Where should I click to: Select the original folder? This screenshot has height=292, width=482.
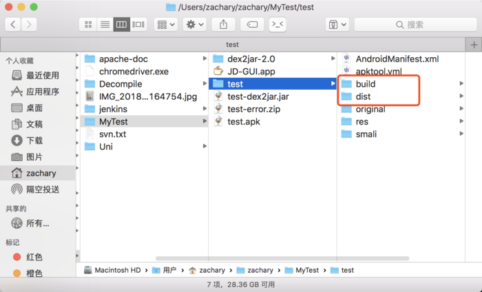pyautogui.click(x=401, y=109)
